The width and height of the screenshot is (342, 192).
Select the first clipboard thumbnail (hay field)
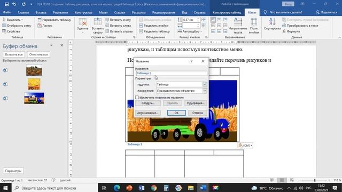[x=34, y=70]
